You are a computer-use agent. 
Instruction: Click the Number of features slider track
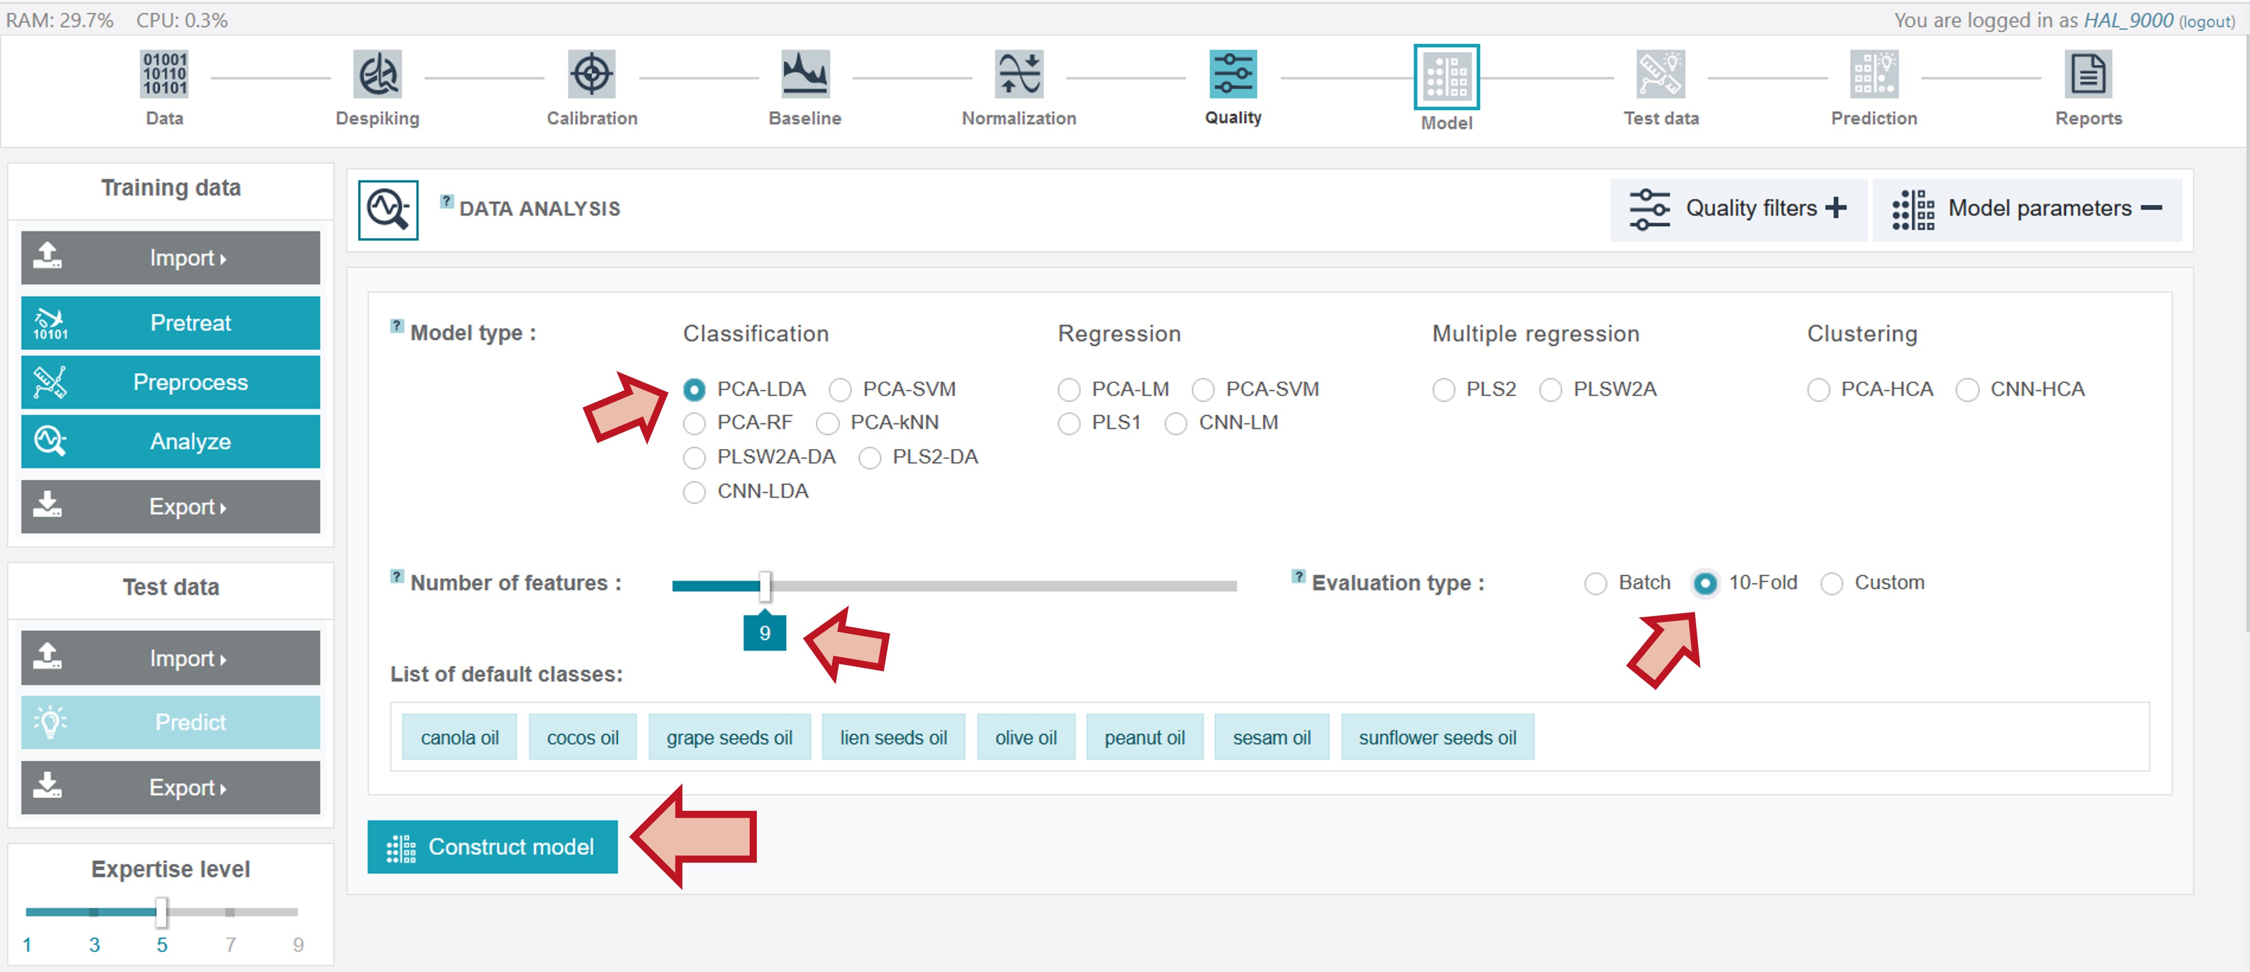click(954, 586)
